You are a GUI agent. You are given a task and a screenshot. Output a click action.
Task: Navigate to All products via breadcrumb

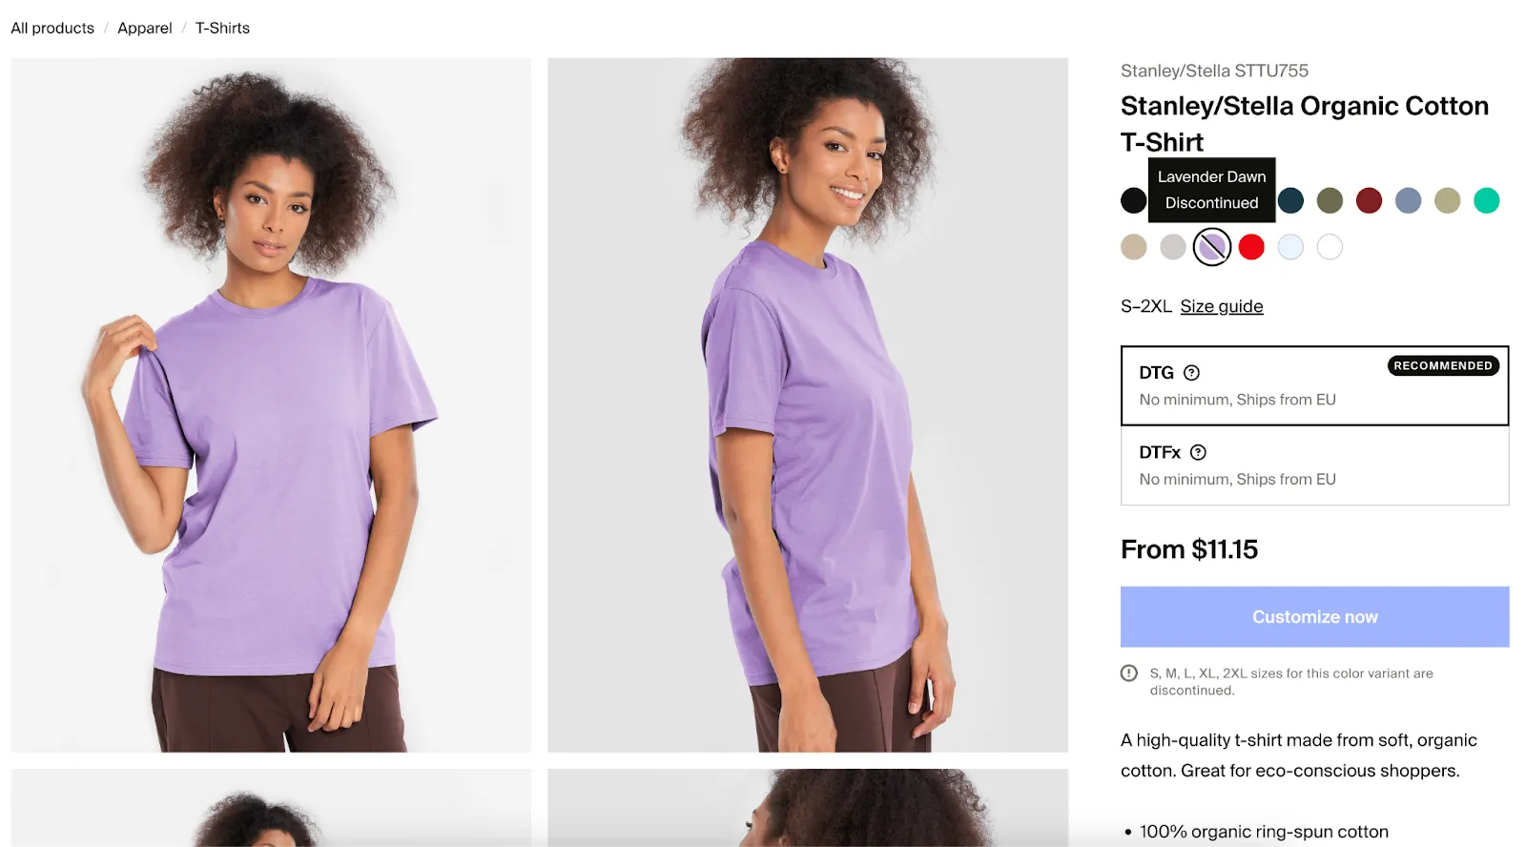click(x=52, y=28)
